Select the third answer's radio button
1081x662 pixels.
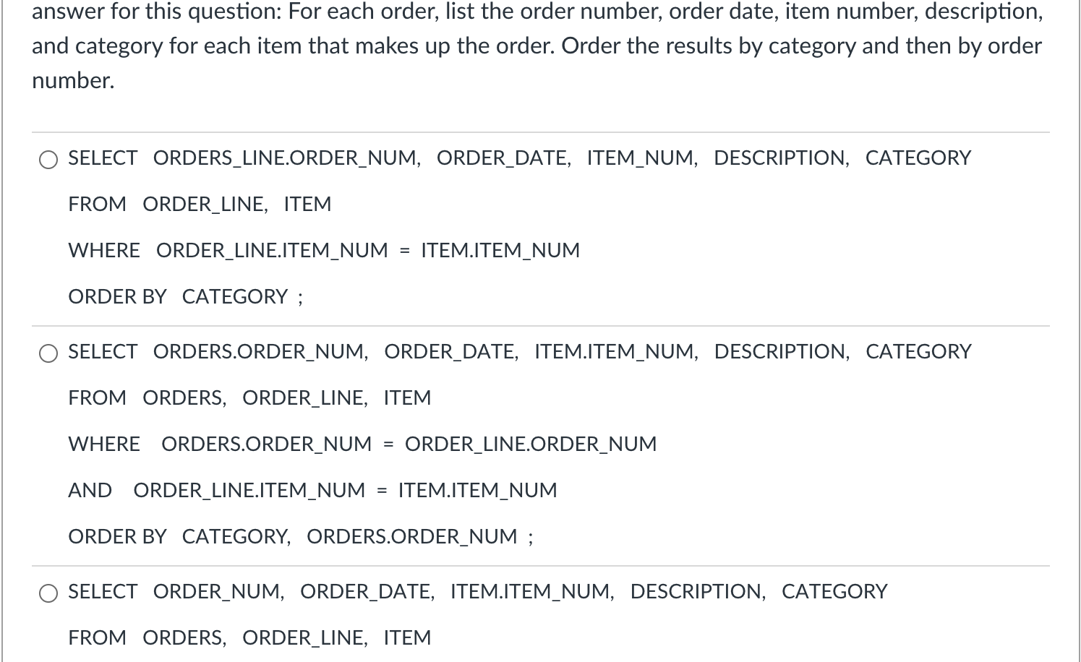[48, 593]
